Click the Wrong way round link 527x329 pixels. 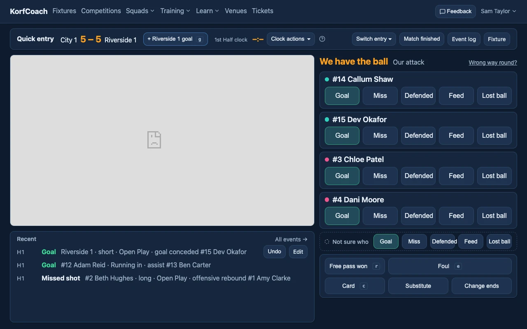[x=493, y=63]
